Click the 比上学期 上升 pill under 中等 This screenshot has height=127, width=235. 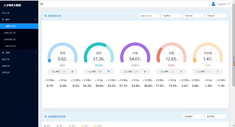tap(135, 71)
